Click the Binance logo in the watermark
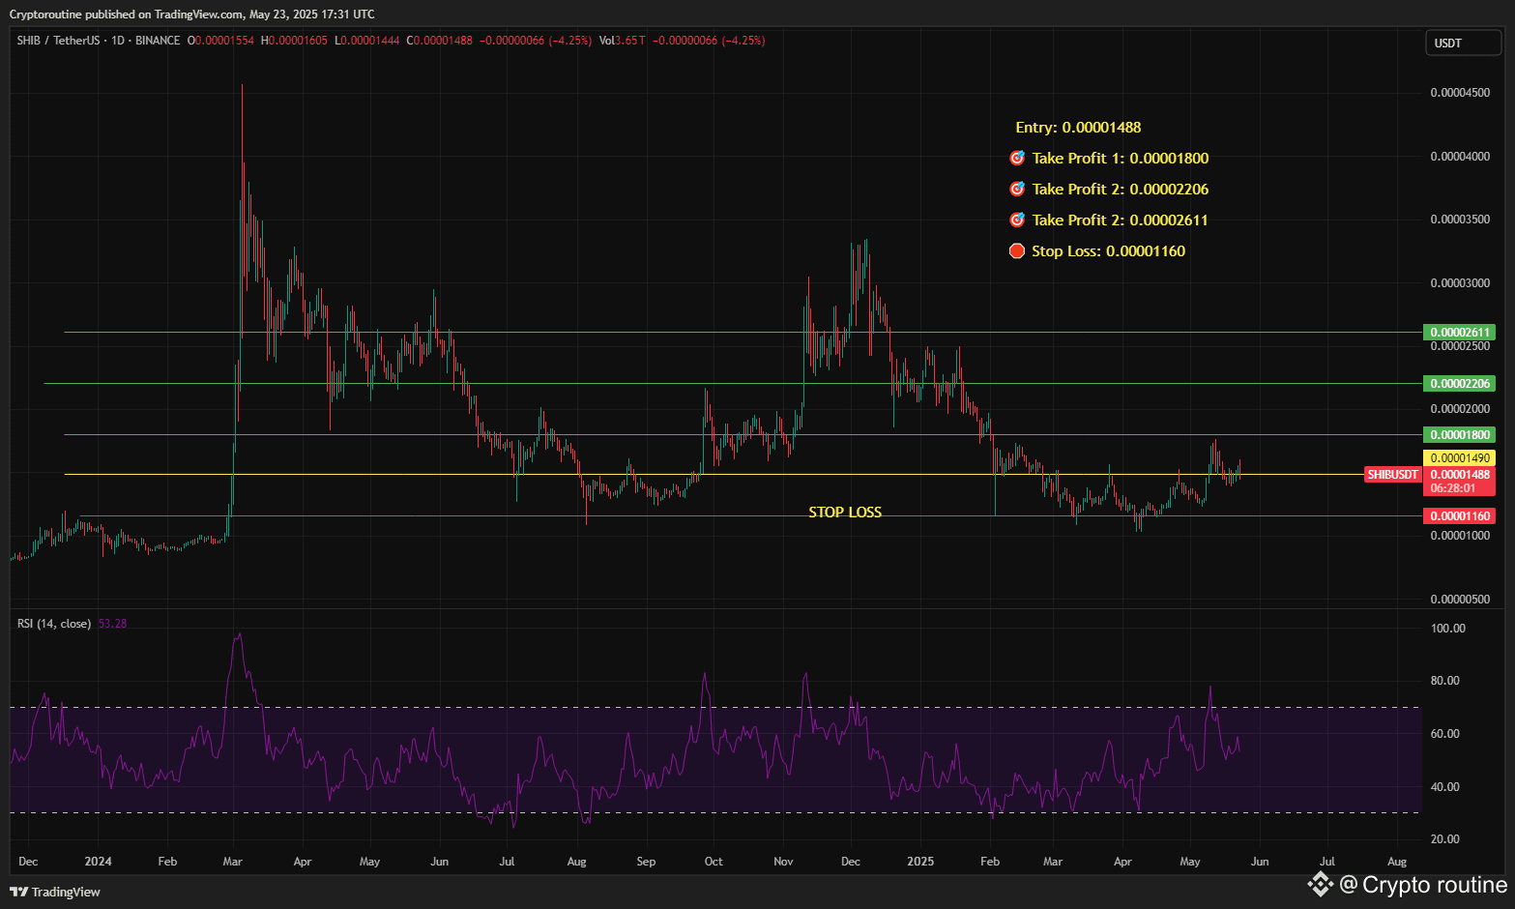Image resolution: width=1515 pixels, height=909 pixels. tap(1320, 884)
